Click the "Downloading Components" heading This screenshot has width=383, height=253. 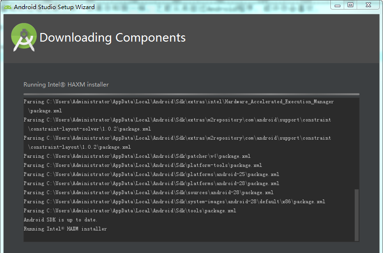point(113,37)
